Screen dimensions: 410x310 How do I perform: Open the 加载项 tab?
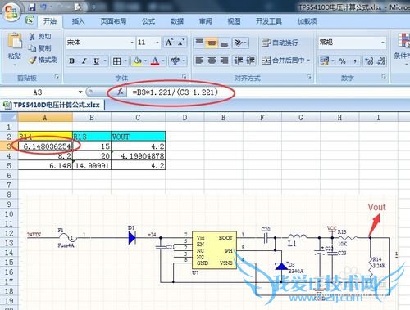(x=307, y=21)
